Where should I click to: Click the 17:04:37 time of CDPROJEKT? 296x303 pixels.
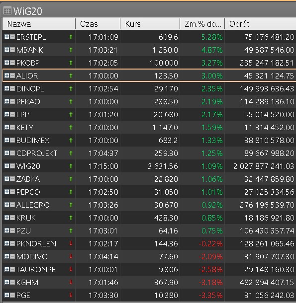click(x=103, y=153)
